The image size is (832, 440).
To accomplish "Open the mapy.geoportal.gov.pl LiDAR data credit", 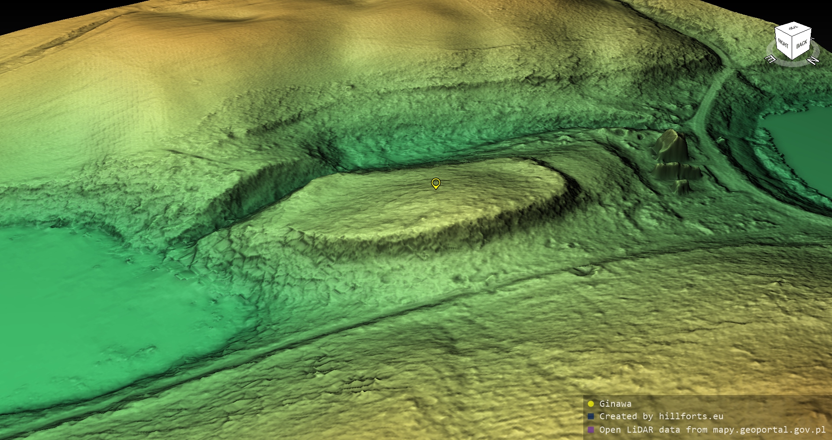I will [712, 430].
